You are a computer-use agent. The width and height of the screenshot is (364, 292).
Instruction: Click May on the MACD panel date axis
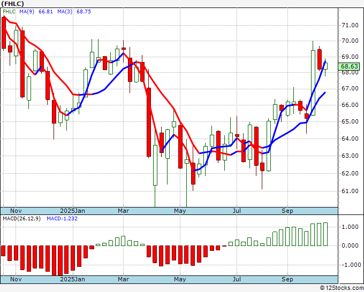pos(180,279)
